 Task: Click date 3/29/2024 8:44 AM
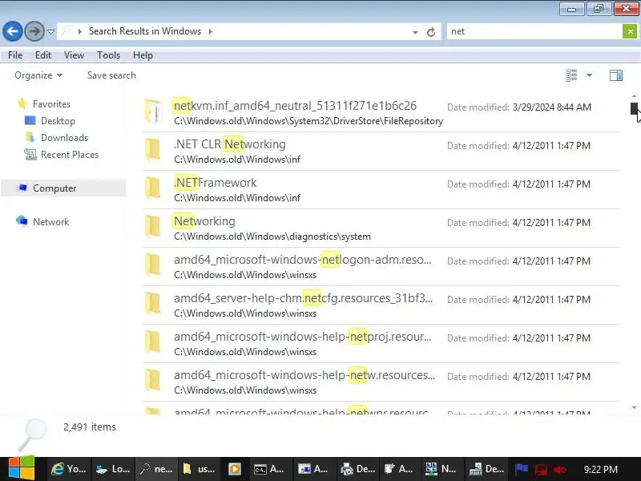click(x=552, y=107)
